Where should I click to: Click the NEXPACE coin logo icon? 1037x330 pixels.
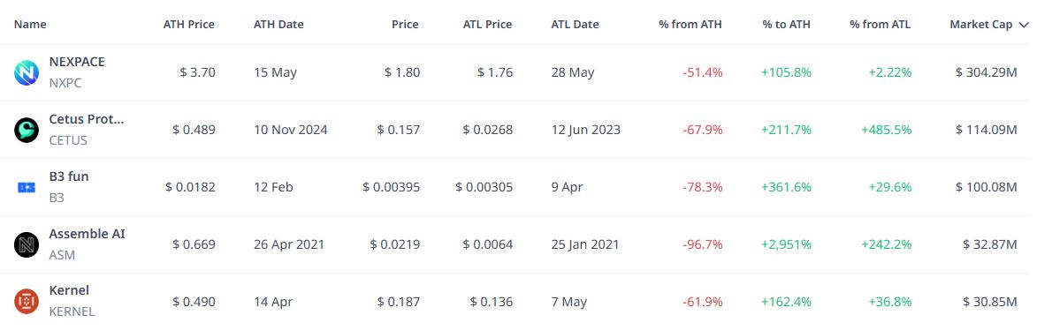[27, 72]
